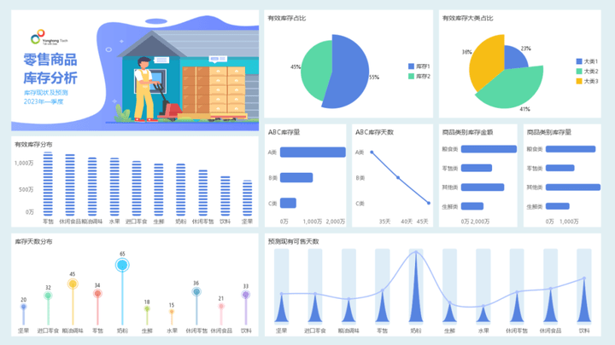Screen dimensions: 615x345
Task: Click the B类 bar in ABC库存量
Action: tap(296, 177)
